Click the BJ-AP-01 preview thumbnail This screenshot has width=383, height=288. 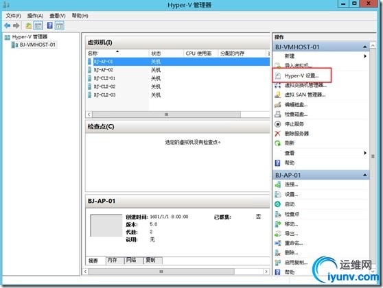pyautogui.click(x=106, y=226)
